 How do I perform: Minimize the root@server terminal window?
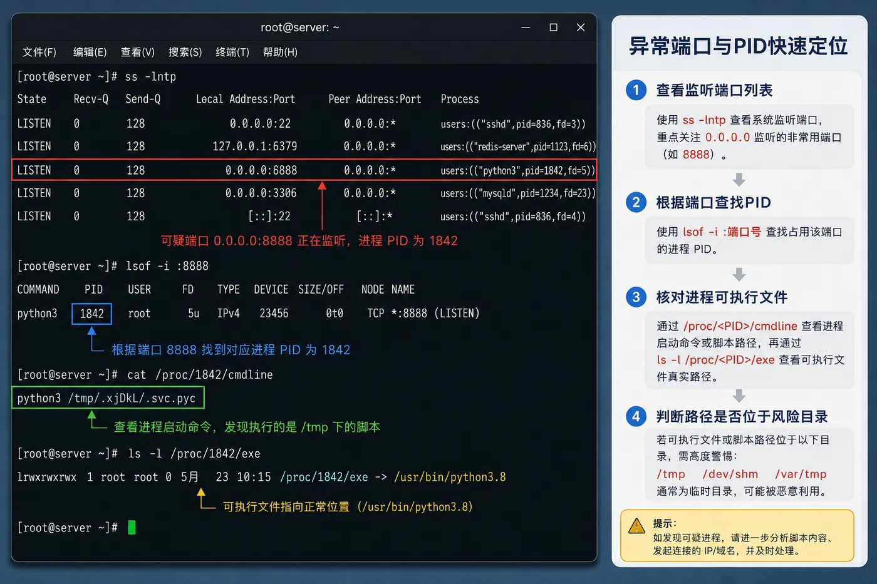click(526, 28)
